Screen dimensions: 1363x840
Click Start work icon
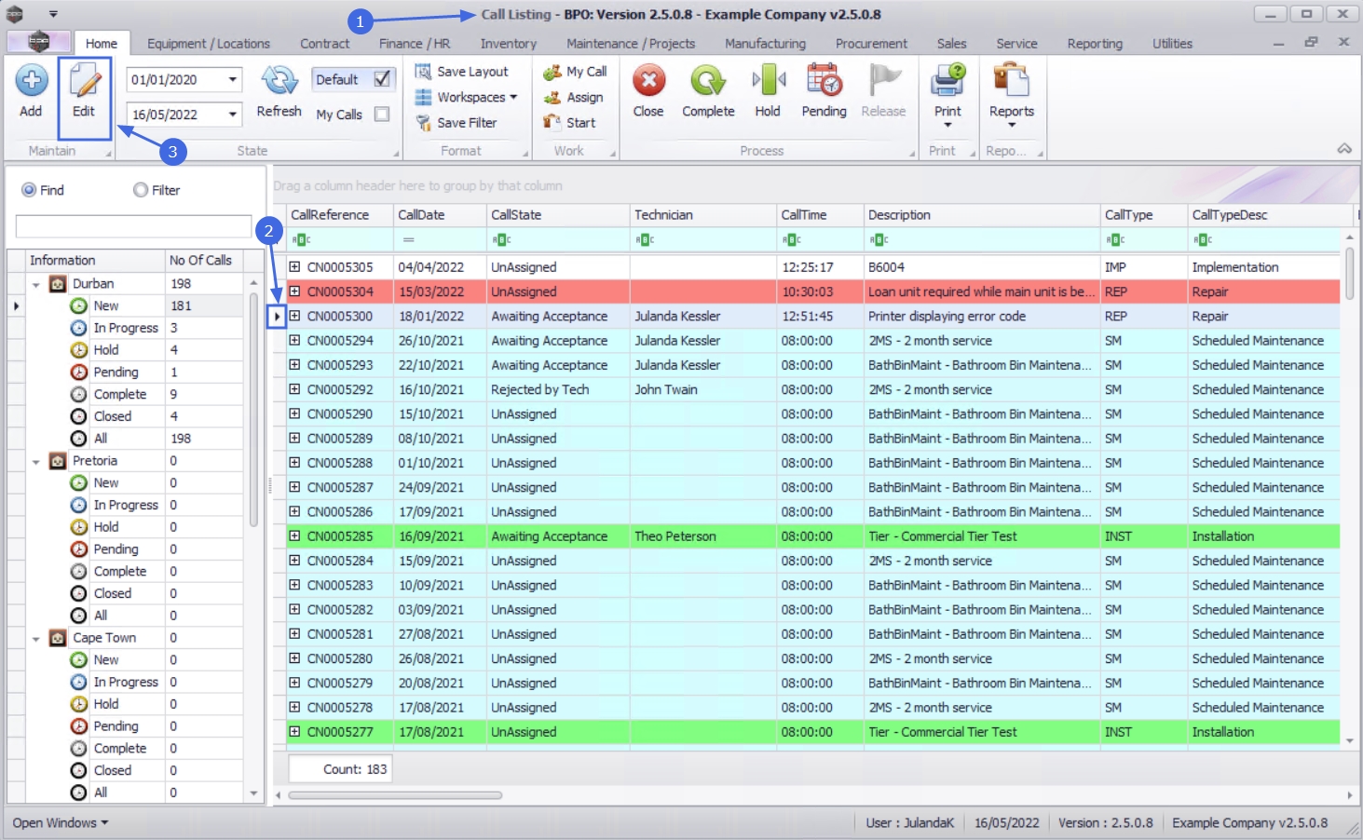(552, 122)
